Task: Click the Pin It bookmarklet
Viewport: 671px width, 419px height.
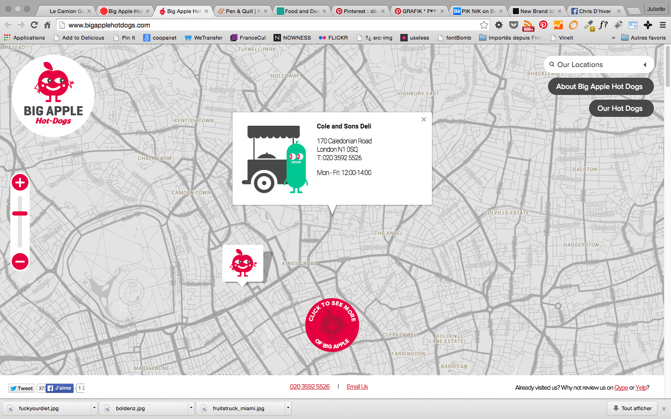Action: 124,38
